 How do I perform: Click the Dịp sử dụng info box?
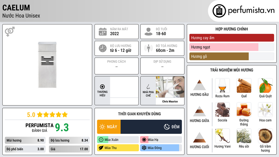coord(162,66)
